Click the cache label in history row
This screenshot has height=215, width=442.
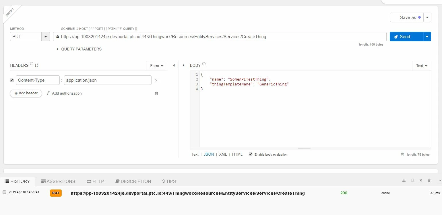[x=385, y=193]
